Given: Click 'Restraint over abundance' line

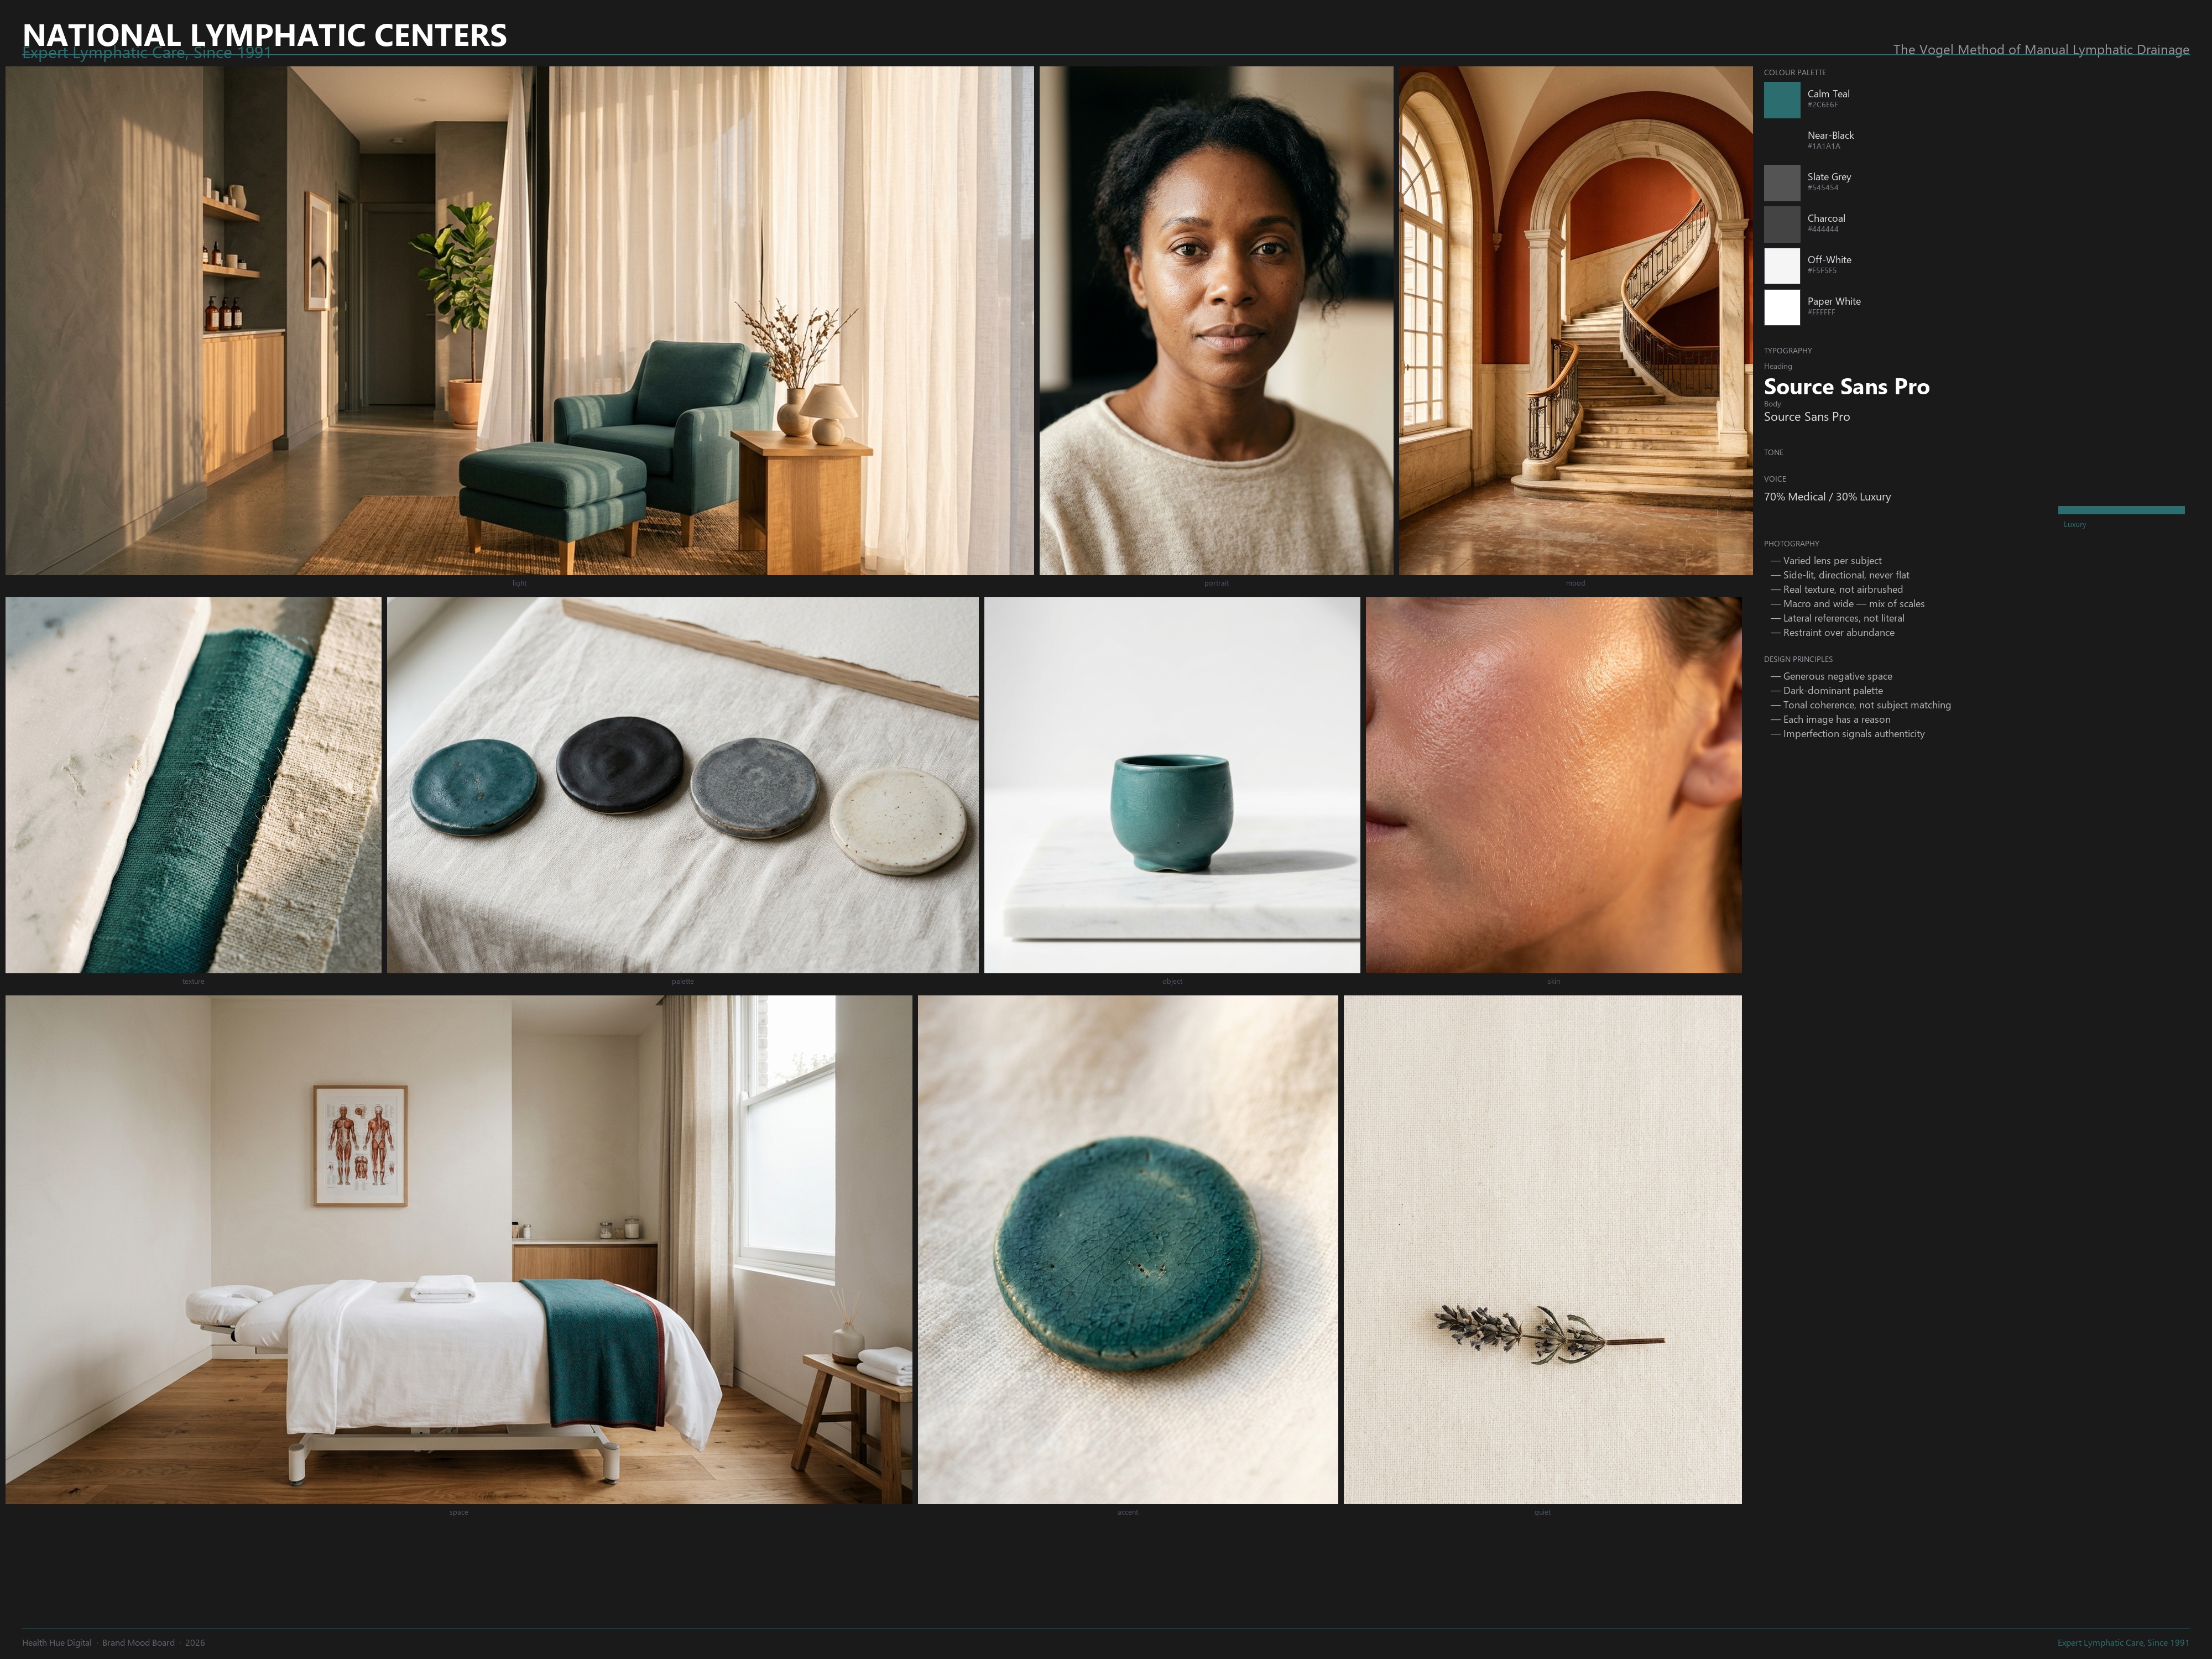Looking at the screenshot, I should click(1832, 632).
